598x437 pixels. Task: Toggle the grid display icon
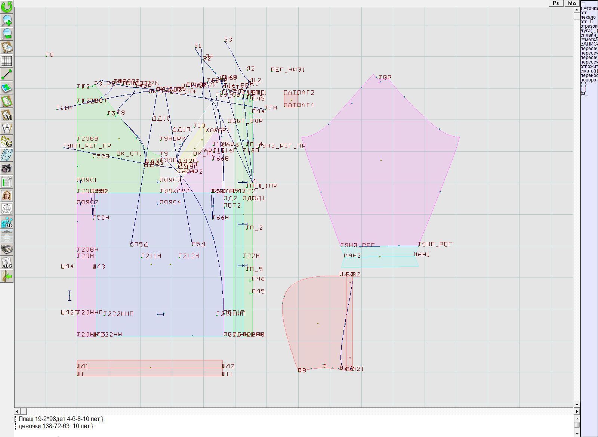(7, 61)
